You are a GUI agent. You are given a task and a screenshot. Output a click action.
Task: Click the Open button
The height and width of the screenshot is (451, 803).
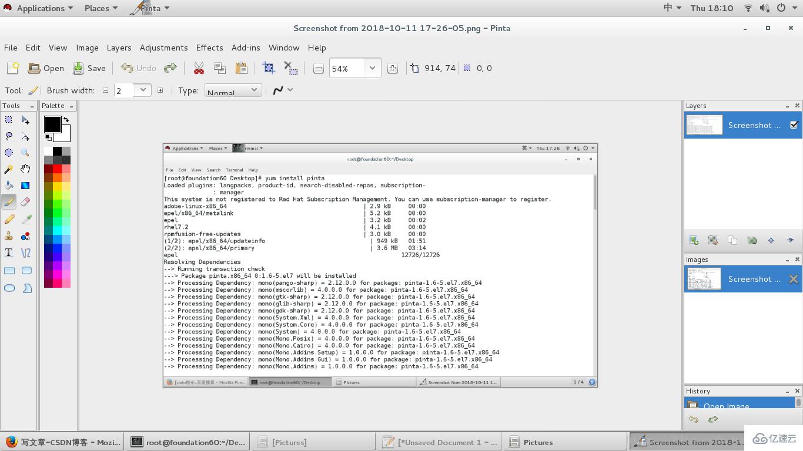pos(46,68)
